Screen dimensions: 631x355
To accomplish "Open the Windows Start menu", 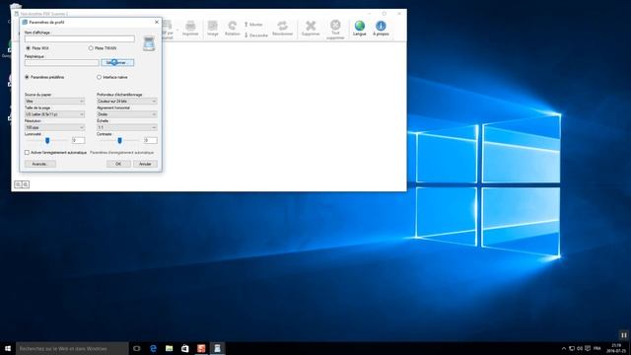I will coord(8,348).
